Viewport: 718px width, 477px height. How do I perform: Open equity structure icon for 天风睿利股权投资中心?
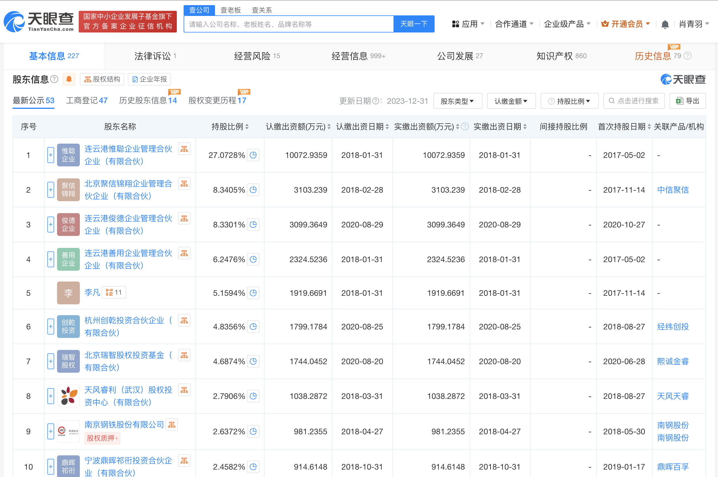coord(184,390)
